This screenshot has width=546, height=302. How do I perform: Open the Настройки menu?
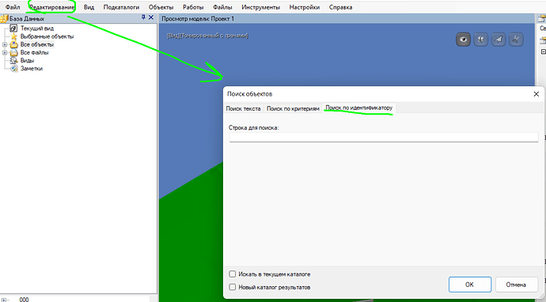click(x=305, y=7)
